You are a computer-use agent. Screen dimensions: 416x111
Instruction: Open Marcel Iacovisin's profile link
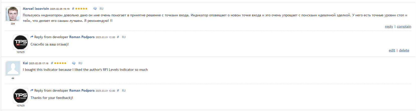click(x=36, y=9)
